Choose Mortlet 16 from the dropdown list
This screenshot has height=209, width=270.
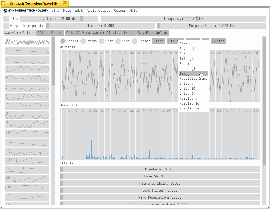[193, 103]
